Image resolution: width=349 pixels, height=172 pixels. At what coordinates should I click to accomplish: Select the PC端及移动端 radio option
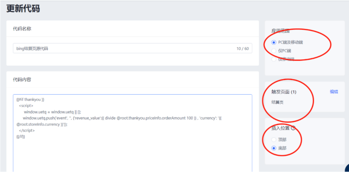[x=274, y=42]
